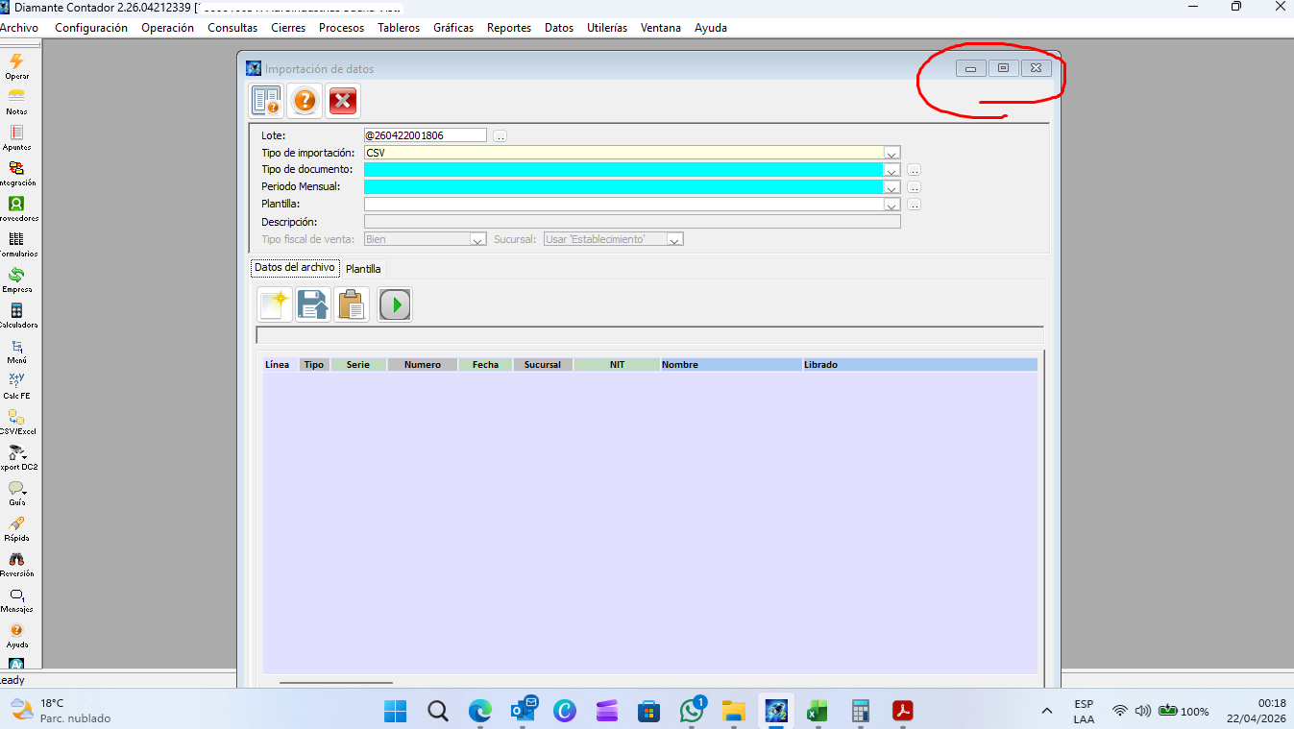Expand the Tipo de documento dropdown
Image resolution: width=1294 pixels, height=729 pixels.
pyautogui.click(x=891, y=170)
